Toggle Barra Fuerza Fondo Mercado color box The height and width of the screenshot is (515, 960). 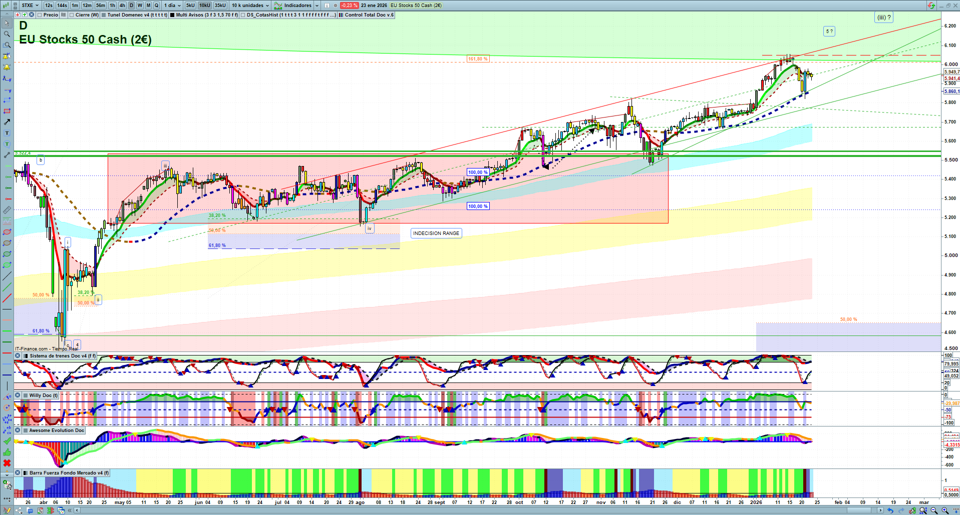click(26, 473)
